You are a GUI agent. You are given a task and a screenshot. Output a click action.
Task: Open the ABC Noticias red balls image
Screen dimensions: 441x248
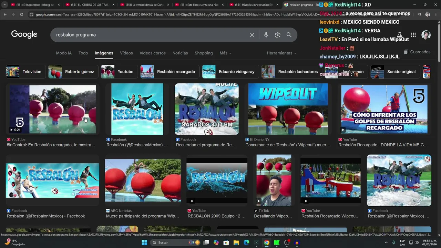coord(143,180)
